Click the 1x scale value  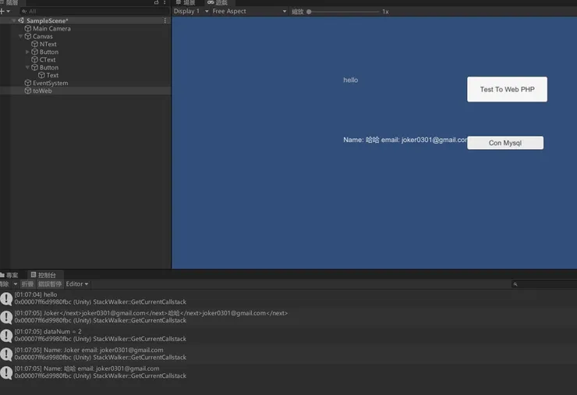(385, 12)
